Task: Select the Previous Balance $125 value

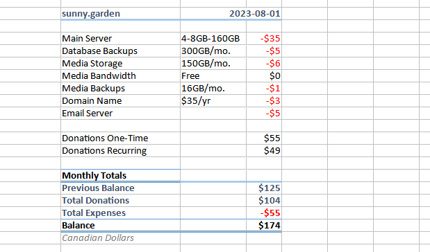Action: pos(264,188)
